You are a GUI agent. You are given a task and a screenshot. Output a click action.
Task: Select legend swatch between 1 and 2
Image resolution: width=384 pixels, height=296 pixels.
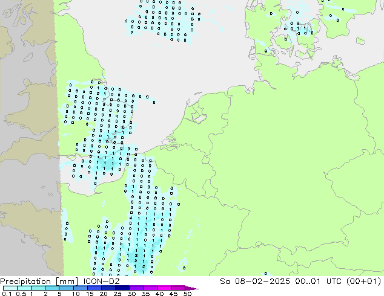(38, 288)
